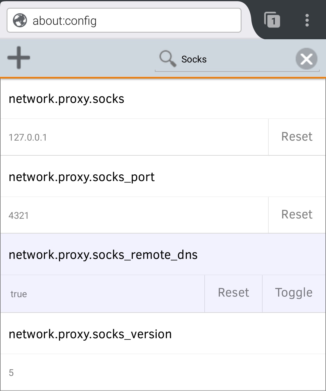Edit the 4321 port value
This screenshot has width=326, height=391.
[134, 215]
